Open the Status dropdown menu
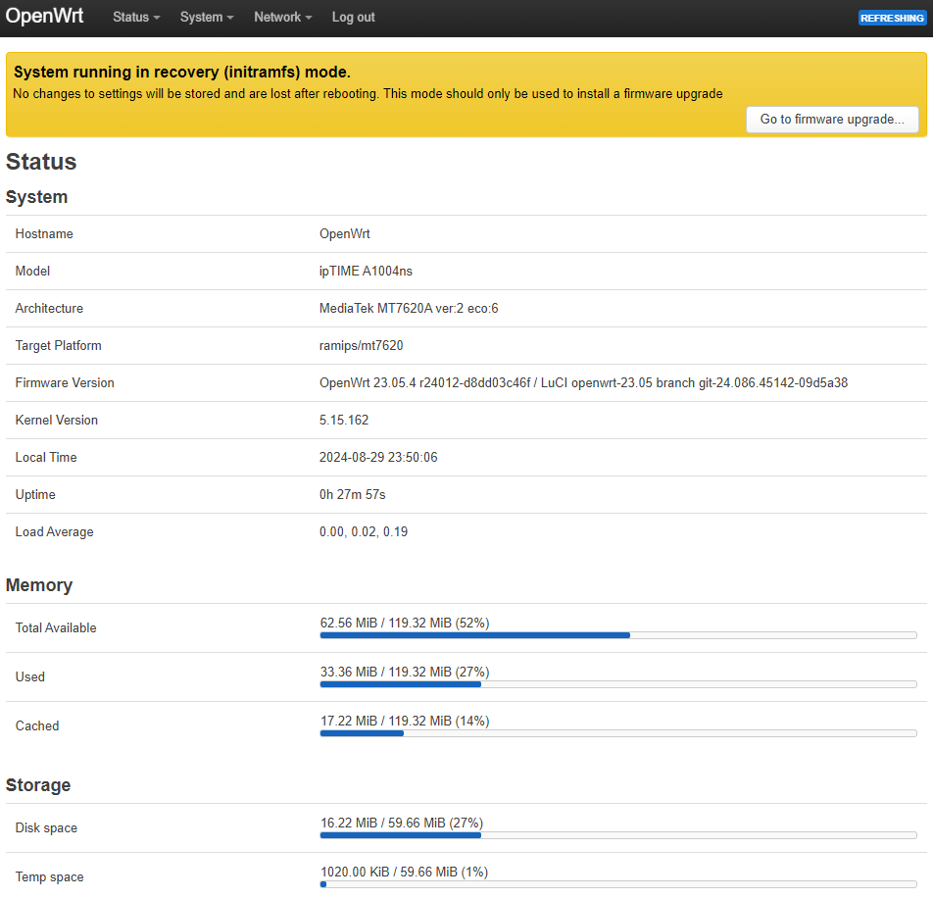Image resolution: width=933 pixels, height=899 pixels. [136, 18]
